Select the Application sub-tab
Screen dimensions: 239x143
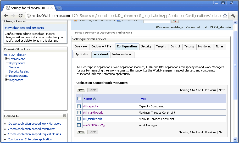pos(82,54)
